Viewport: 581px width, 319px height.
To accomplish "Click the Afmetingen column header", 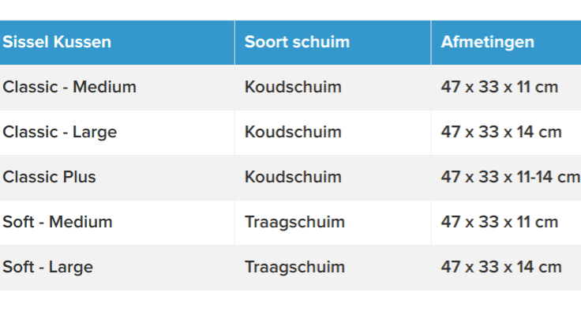I will click(x=506, y=43).
